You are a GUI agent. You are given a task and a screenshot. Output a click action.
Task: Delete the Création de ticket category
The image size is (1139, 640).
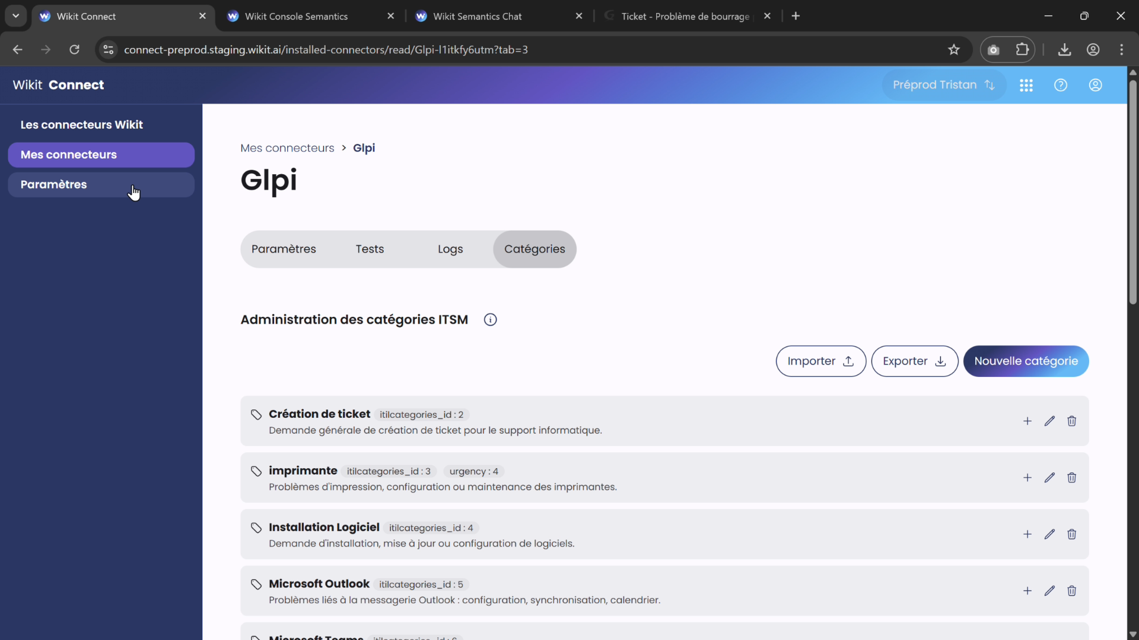point(1072,421)
